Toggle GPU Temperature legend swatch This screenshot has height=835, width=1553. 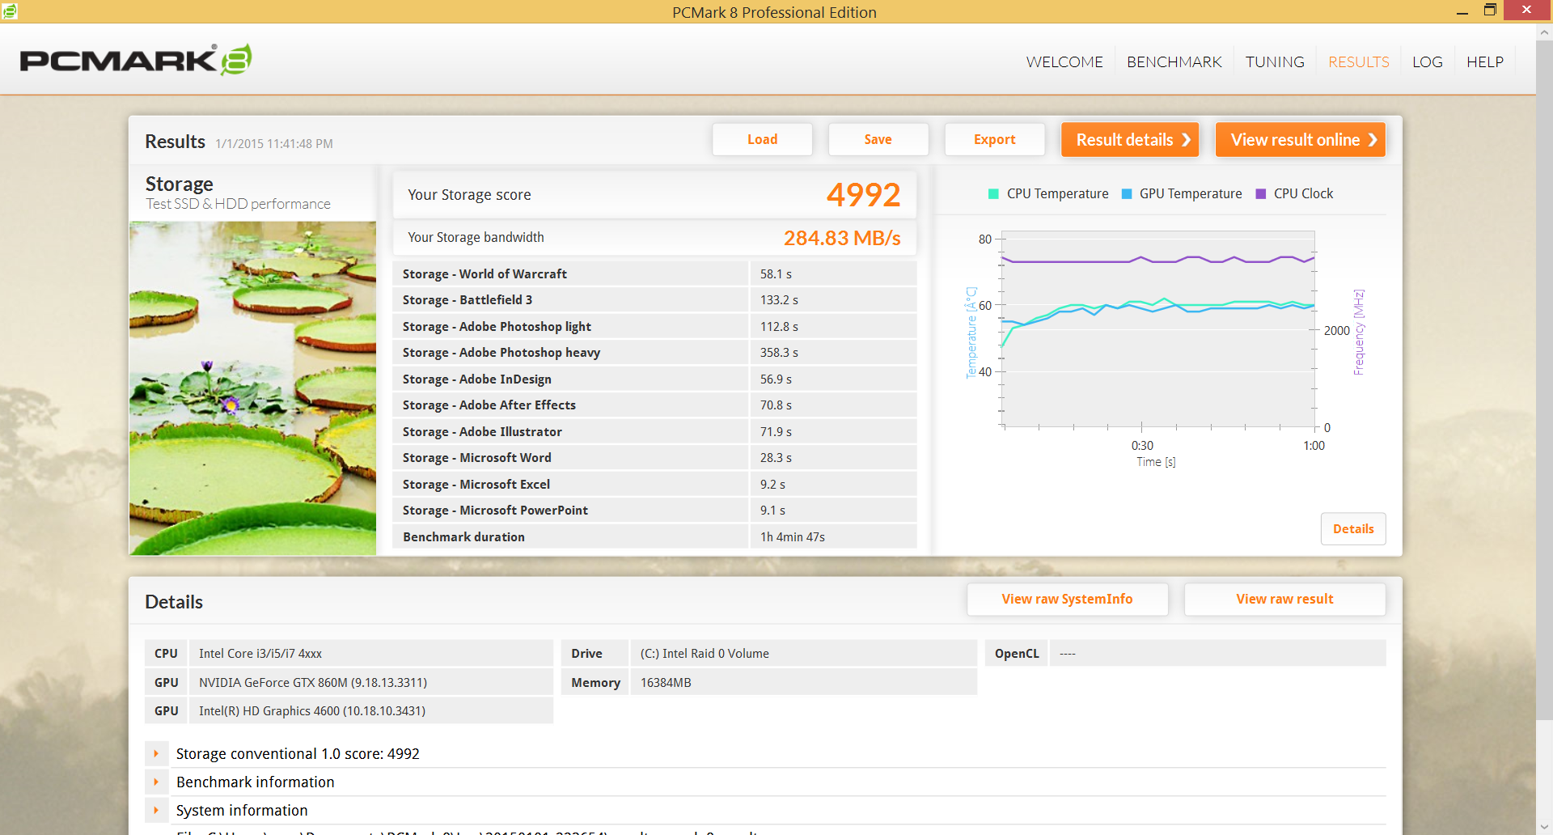[x=1127, y=193]
